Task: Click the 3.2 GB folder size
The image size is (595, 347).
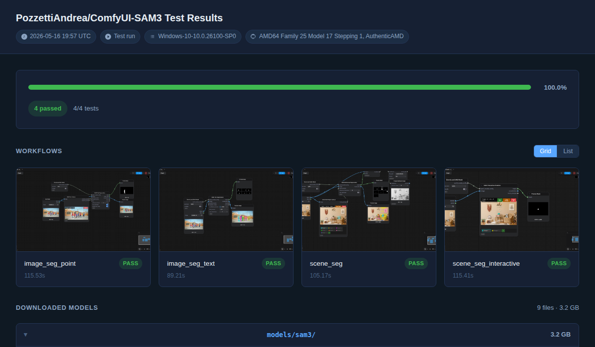Action: (x=560, y=335)
